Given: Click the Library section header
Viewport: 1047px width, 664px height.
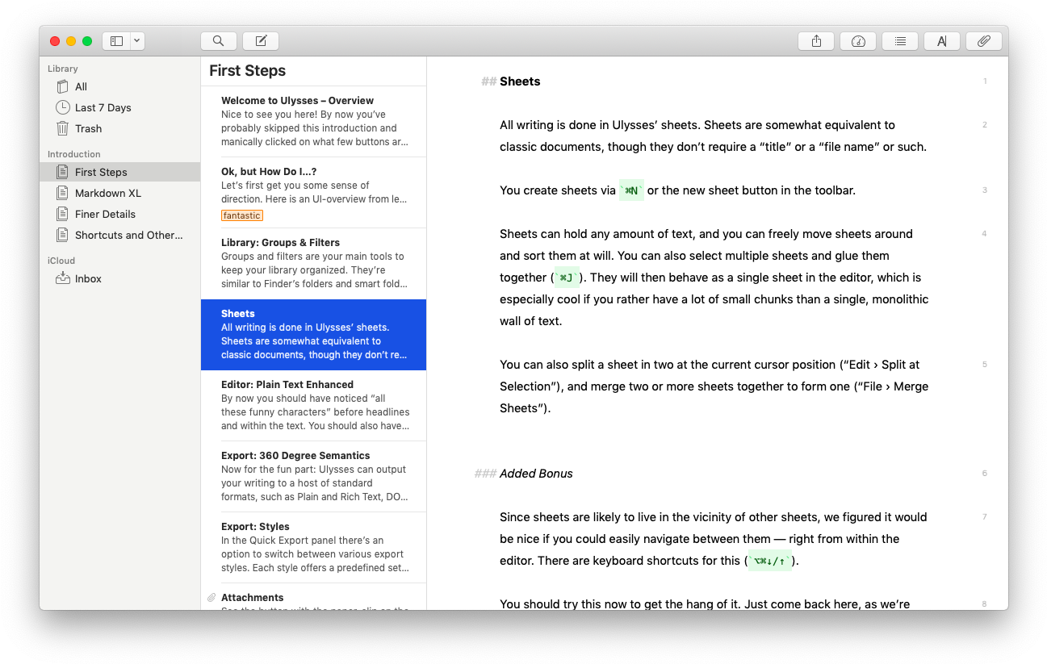Looking at the screenshot, I should point(63,69).
